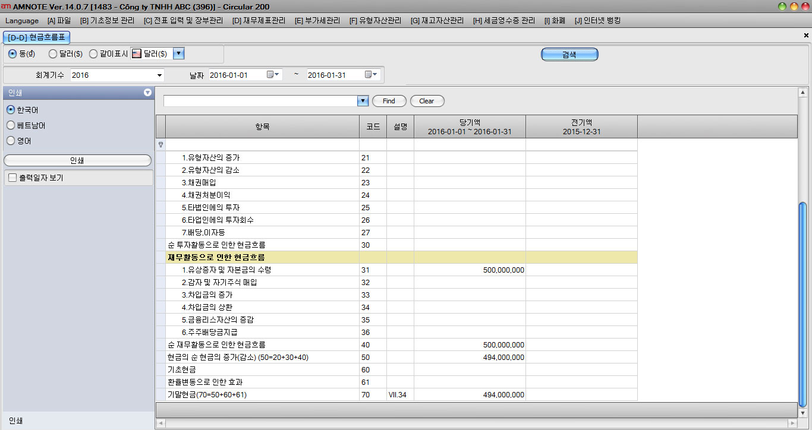
Task: Click the scroll left arrow under the grid
Action: [160, 423]
